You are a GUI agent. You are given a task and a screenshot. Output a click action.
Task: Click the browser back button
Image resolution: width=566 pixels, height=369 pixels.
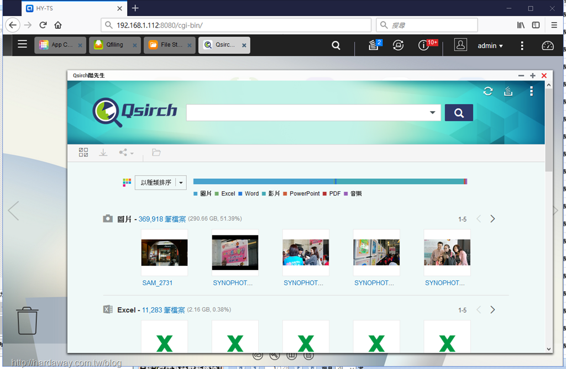point(13,25)
